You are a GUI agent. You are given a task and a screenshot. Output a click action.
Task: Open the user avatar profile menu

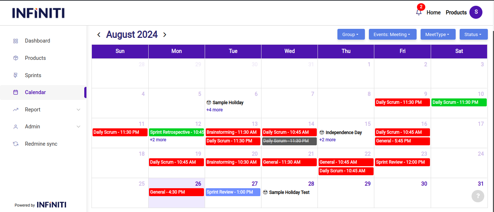(476, 12)
